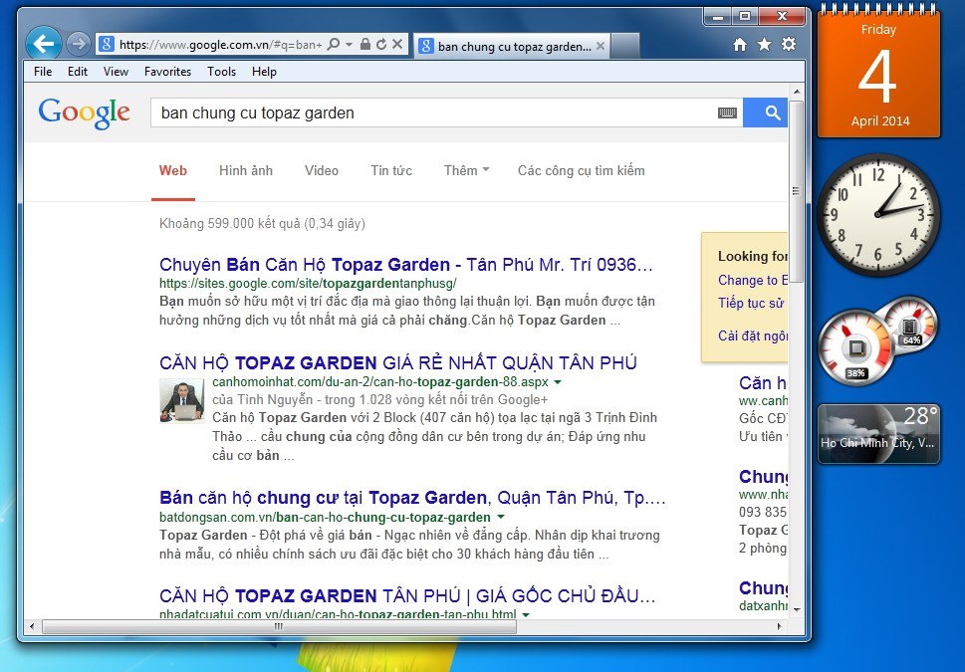This screenshot has width=965, height=672.
Task: Open the Edit menu
Action: (x=78, y=72)
